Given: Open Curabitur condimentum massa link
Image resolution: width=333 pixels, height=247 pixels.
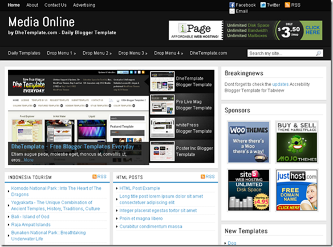Looking at the screenshot, I should (x=151, y=227).
